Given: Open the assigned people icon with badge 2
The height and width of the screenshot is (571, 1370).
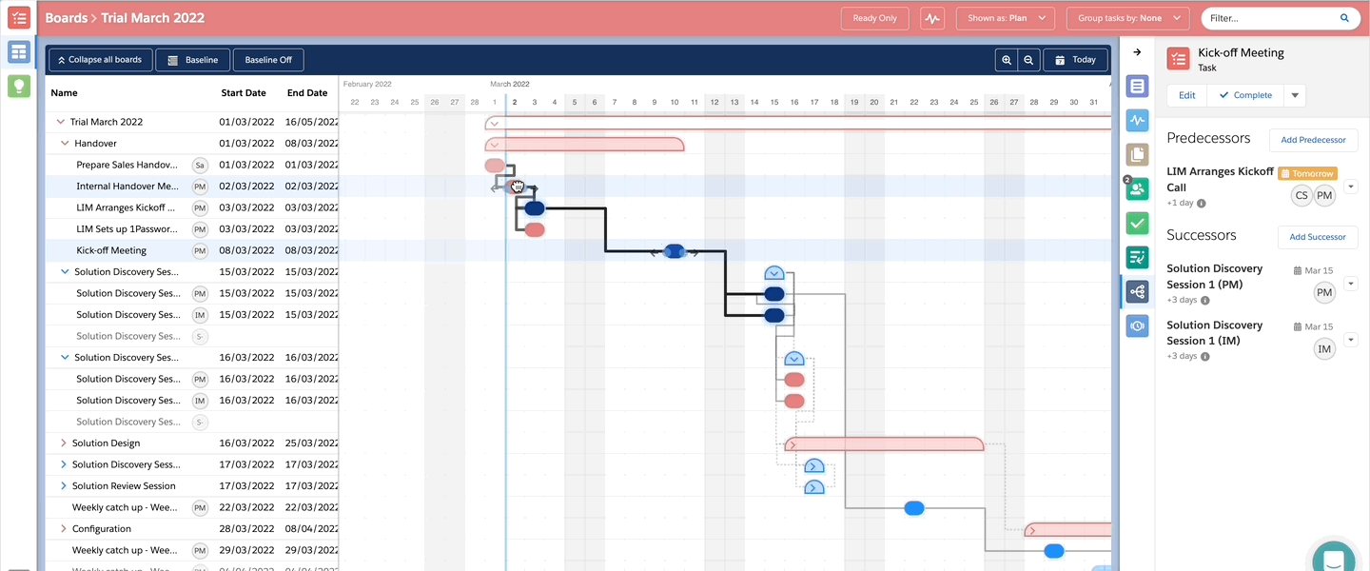Looking at the screenshot, I should [x=1137, y=189].
